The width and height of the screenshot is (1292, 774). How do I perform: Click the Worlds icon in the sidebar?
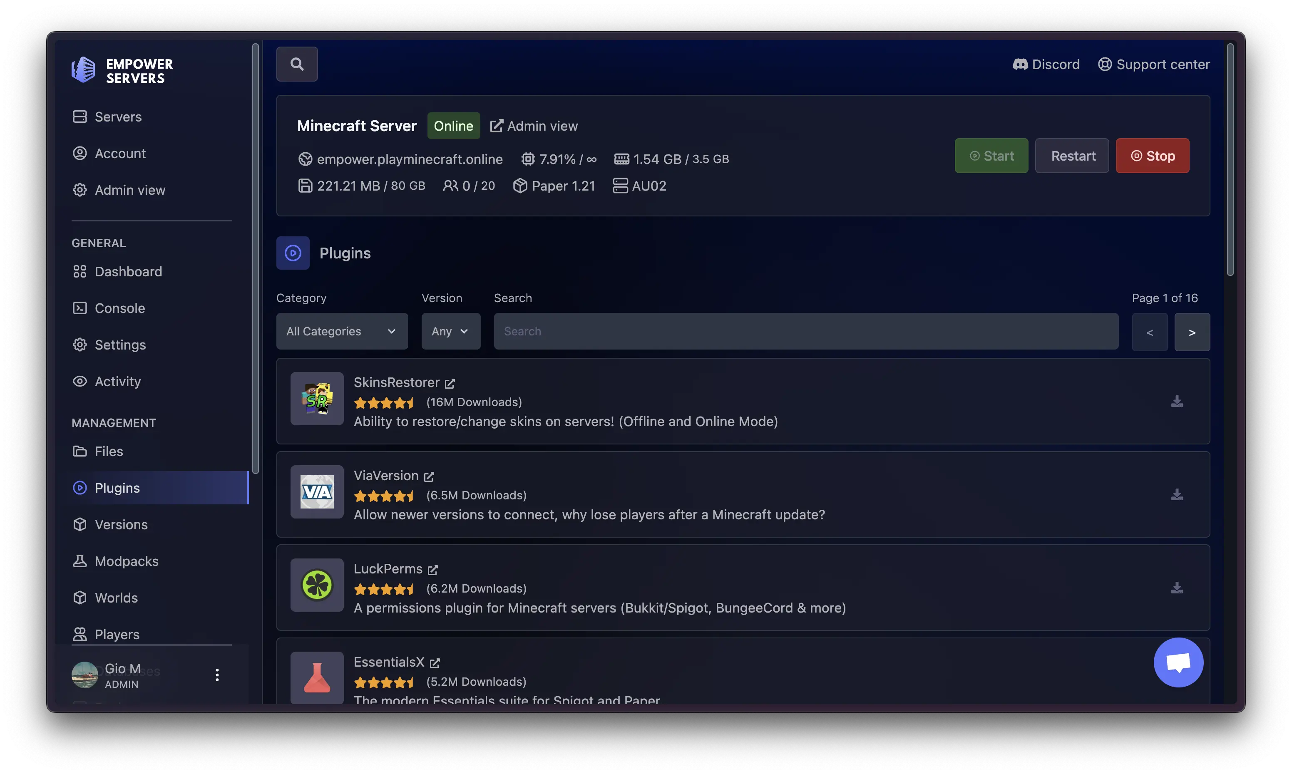click(x=80, y=598)
